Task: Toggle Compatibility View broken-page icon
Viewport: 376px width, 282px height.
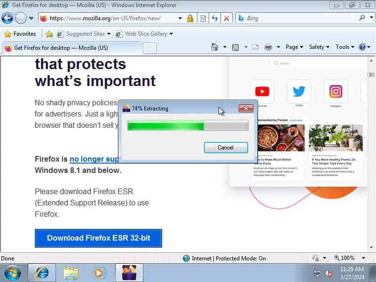Action: click(x=203, y=18)
